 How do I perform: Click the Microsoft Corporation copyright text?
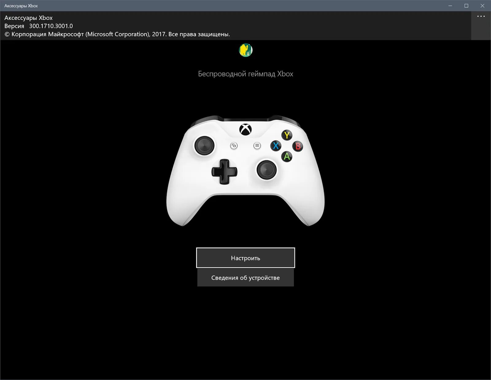coord(117,34)
